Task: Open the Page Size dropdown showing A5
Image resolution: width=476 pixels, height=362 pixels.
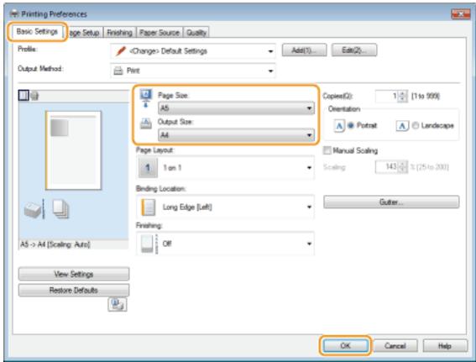Action: tap(236, 108)
